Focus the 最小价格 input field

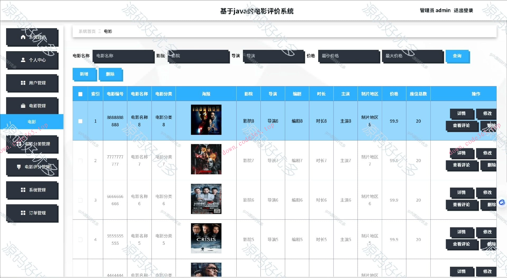[x=349, y=56]
